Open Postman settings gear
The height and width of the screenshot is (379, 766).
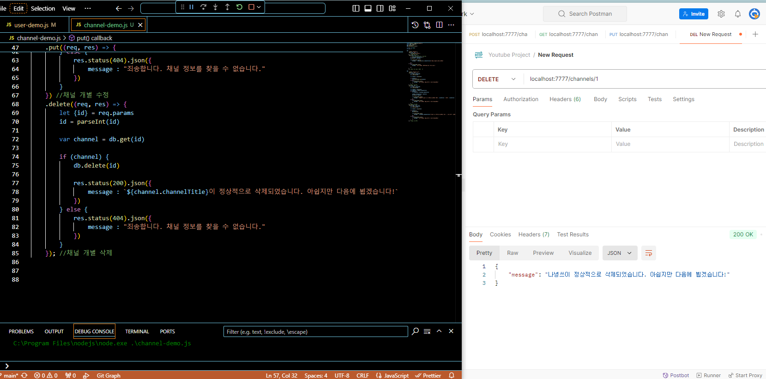click(x=721, y=14)
